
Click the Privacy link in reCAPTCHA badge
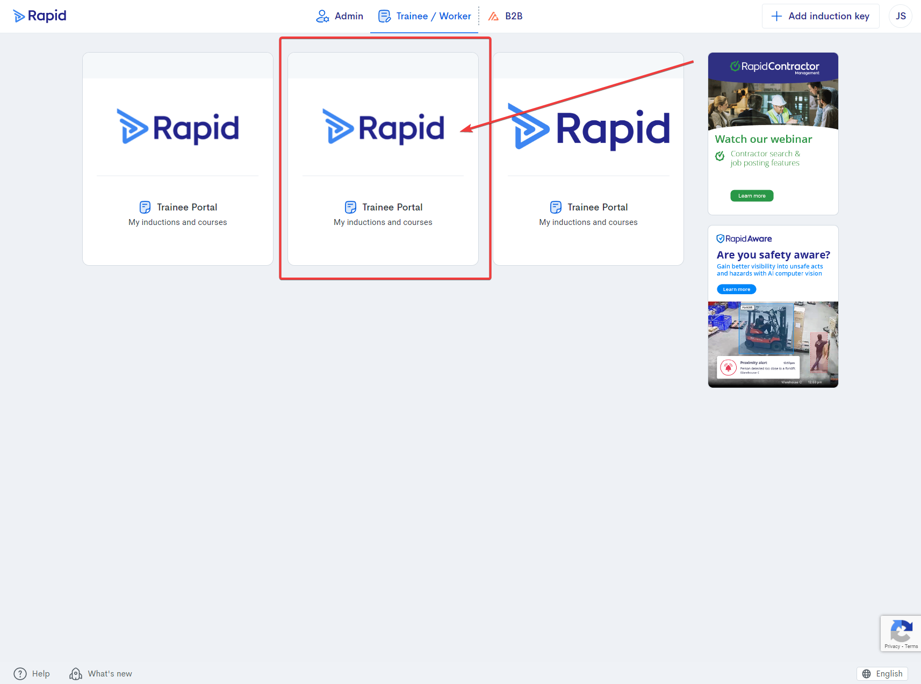click(892, 646)
